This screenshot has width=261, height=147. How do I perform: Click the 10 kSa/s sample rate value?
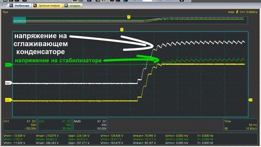pyautogui.click(x=252, y=129)
